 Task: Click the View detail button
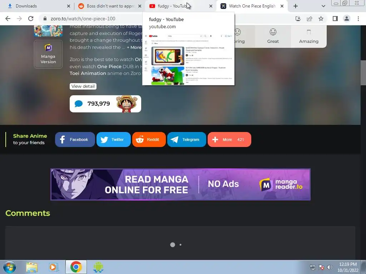(x=83, y=86)
